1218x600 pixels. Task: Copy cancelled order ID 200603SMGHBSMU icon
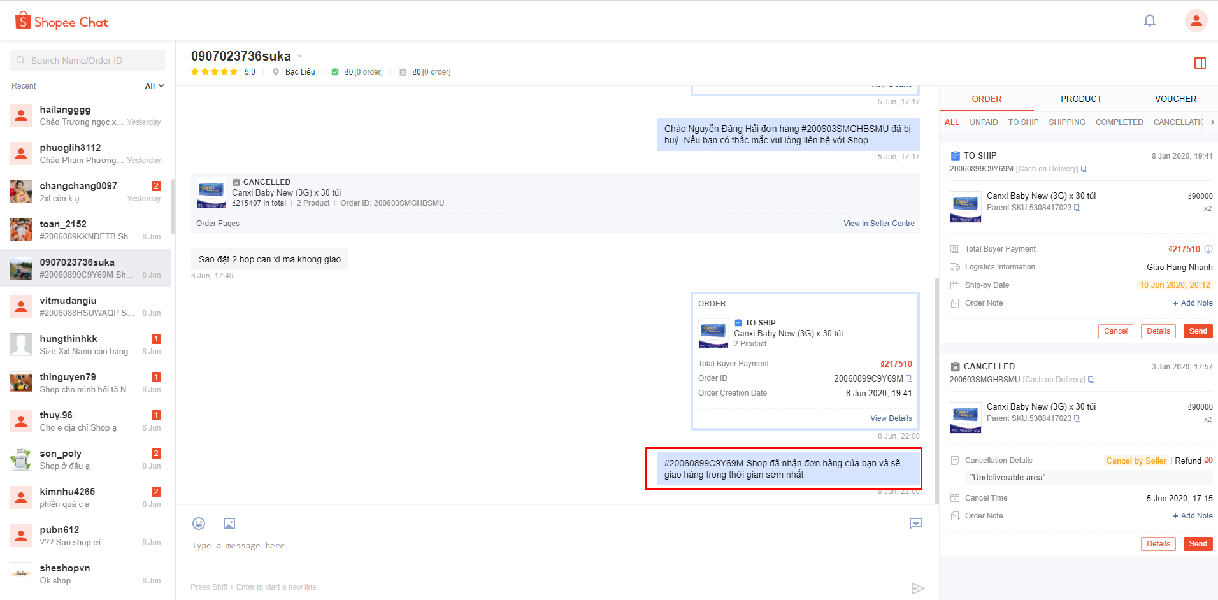[x=1091, y=380]
